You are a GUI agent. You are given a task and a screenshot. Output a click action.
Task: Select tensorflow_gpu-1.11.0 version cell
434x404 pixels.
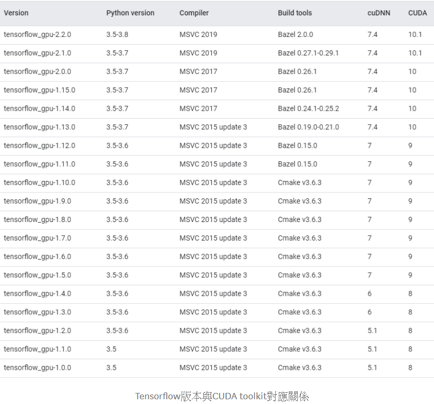point(39,164)
